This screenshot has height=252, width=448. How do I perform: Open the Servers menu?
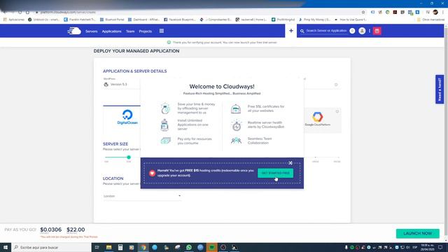pos(92,31)
